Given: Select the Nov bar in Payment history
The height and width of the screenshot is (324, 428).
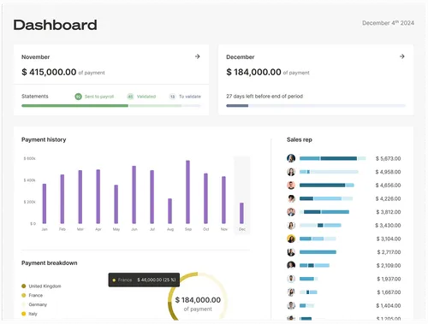Looking at the screenshot, I should [223, 200].
